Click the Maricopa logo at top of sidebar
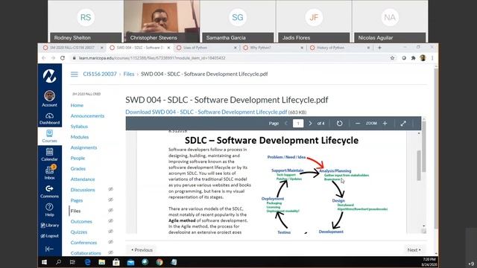 [49, 76]
